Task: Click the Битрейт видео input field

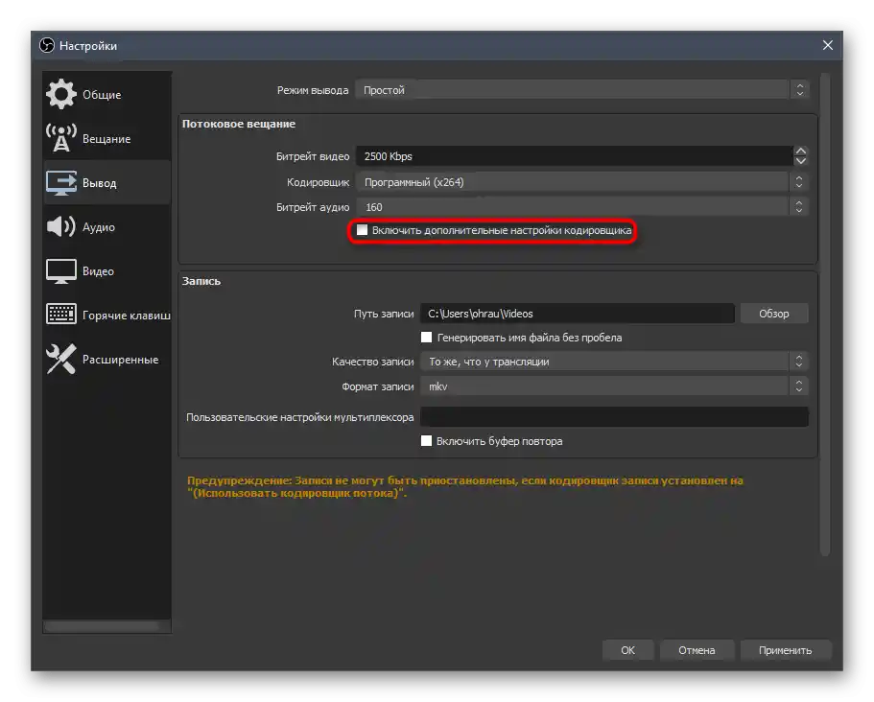Action: click(x=575, y=156)
